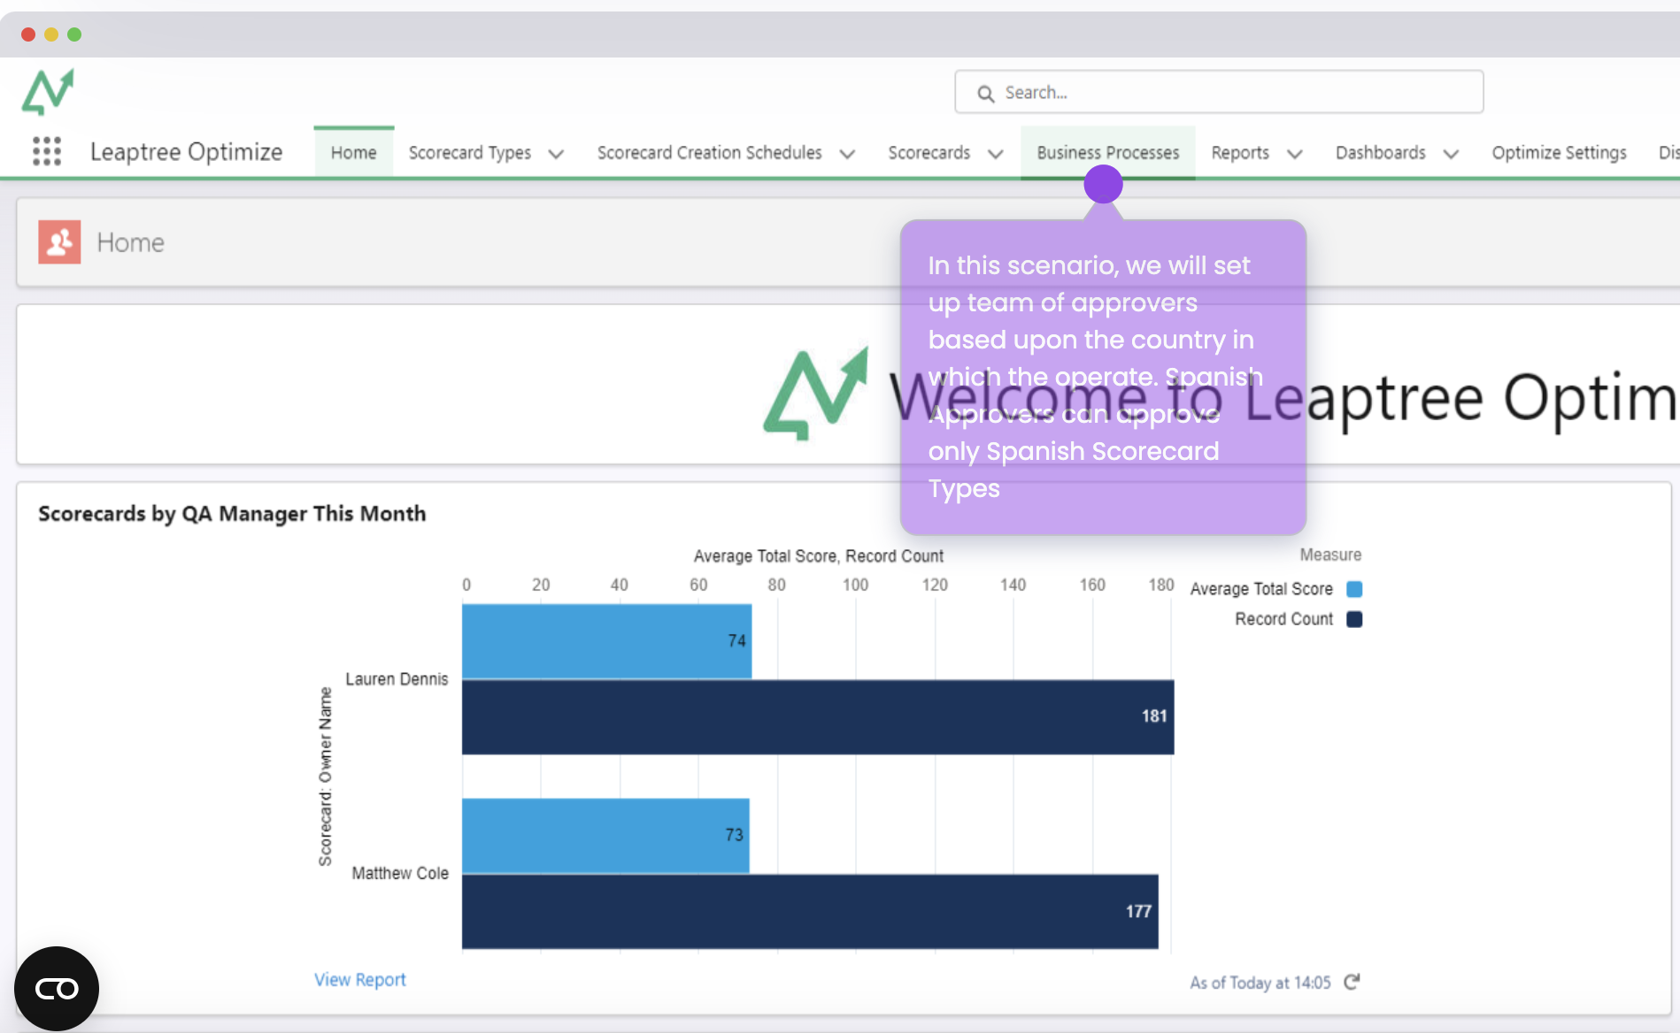Viewport: 1680px width, 1033px height.
Task: Click the Home page contact icon
Action: (59, 241)
